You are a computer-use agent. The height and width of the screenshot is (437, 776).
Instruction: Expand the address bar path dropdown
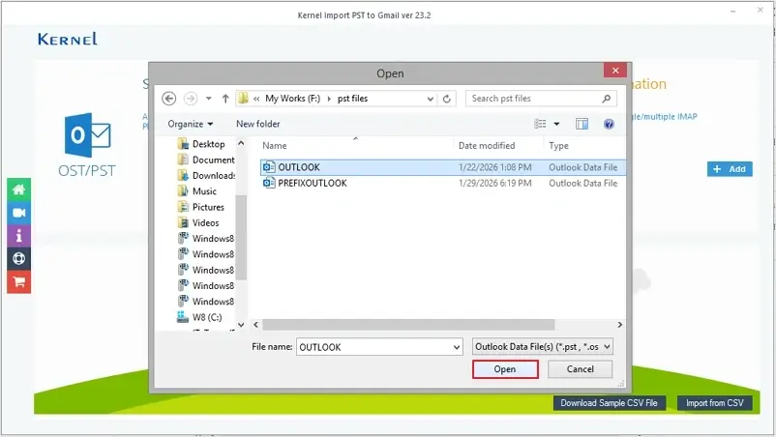430,99
